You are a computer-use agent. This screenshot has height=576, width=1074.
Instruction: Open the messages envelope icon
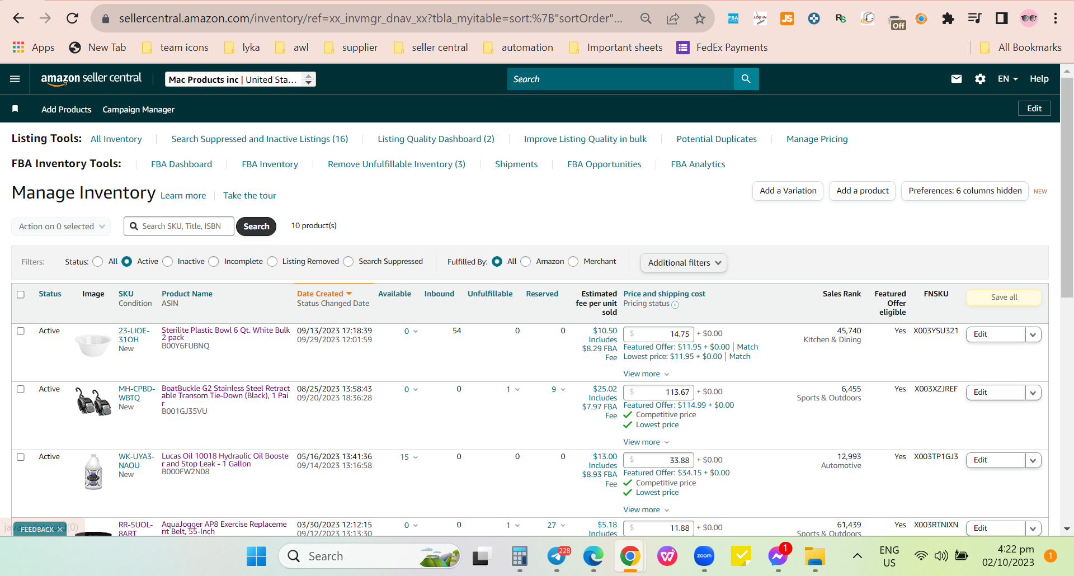click(x=957, y=79)
